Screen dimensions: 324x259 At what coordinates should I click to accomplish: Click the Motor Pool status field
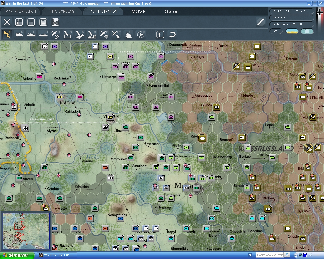tap(292, 24)
